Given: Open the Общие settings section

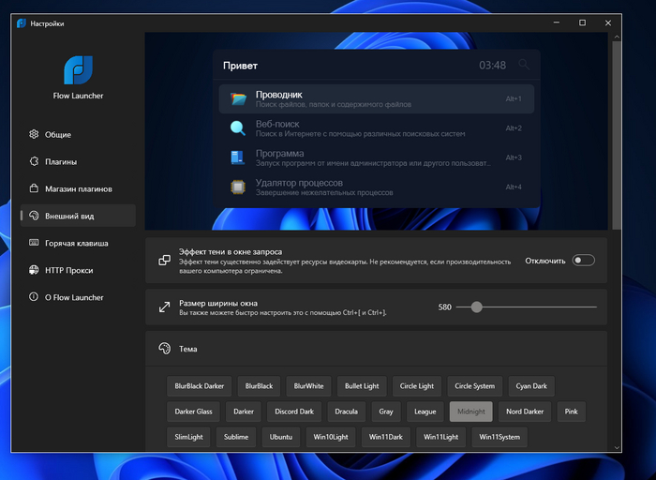Looking at the screenshot, I should (x=58, y=134).
